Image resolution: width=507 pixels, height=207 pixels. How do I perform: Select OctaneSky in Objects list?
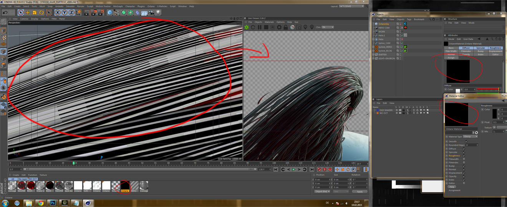point(384,24)
